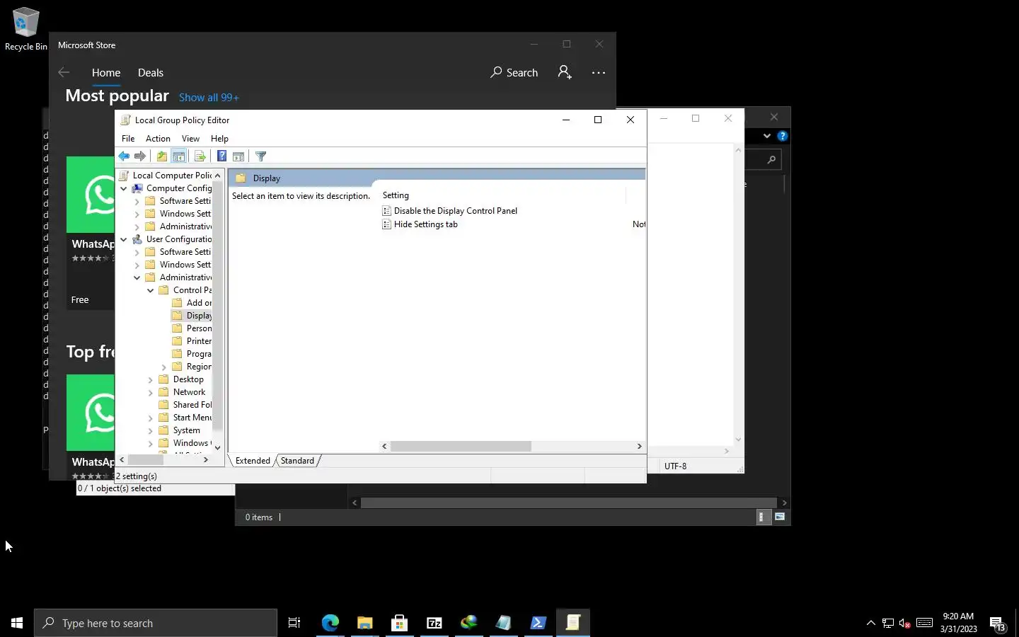
Task: Select the Computer Configuration node icon
Action: (137, 188)
